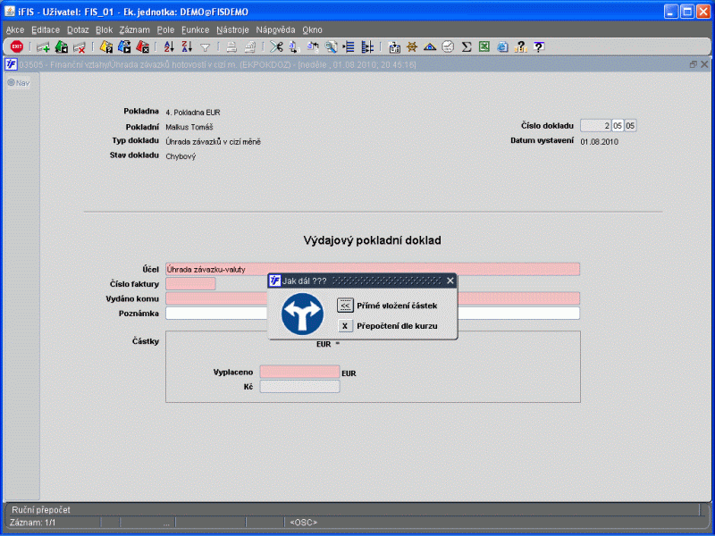The height and width of the screenshot is (536, 715).
Task: Click the Číslo dokladu number field
Action: pyautogui.click(x=595, y=126)
